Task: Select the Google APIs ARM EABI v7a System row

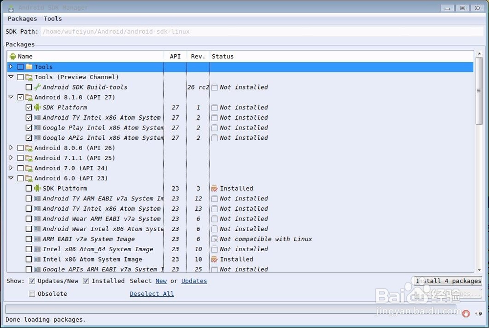Action: (240, 269)
